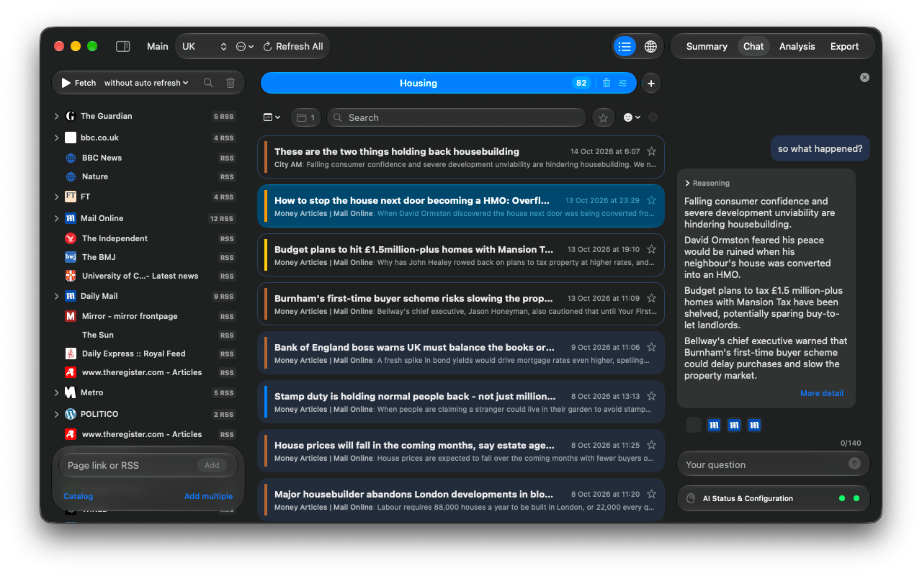Click Refresh All button
The height and width of the screenshot is (576, 922).
tap(292, 46)
